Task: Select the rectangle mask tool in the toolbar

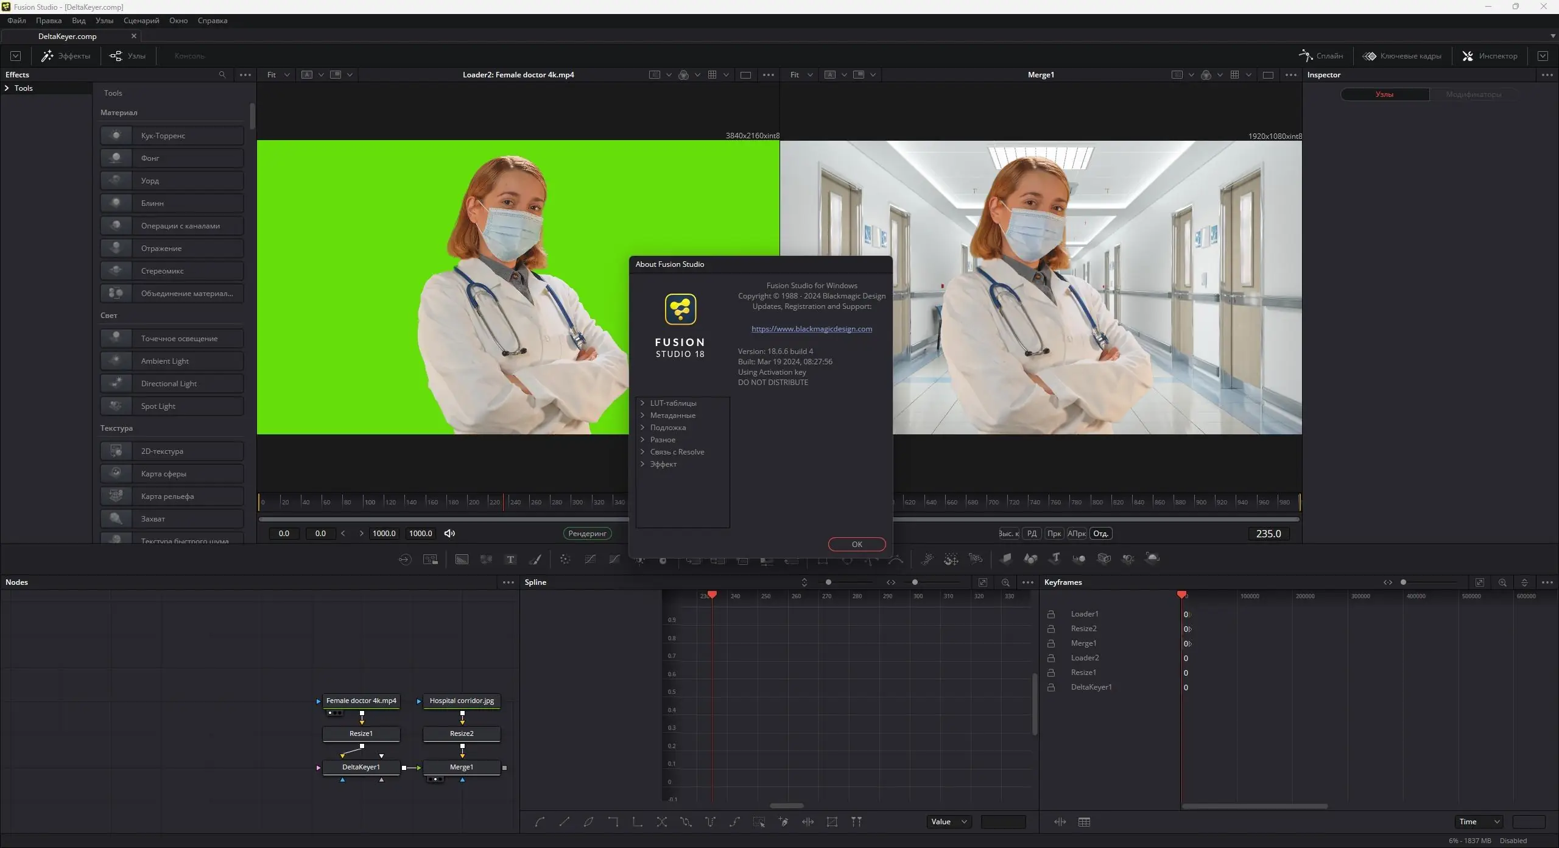Action: [x=824, y=559]
